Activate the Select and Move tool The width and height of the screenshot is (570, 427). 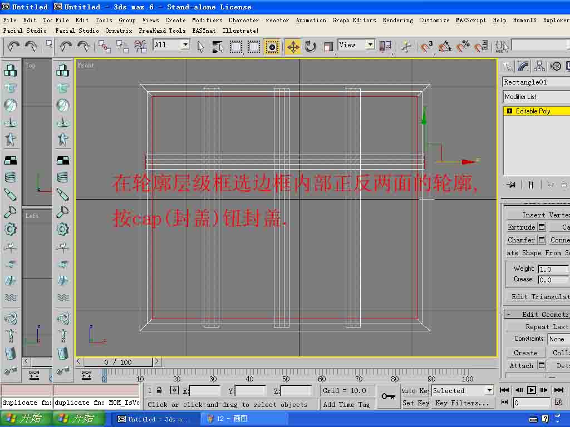click(x=293, y=47)
